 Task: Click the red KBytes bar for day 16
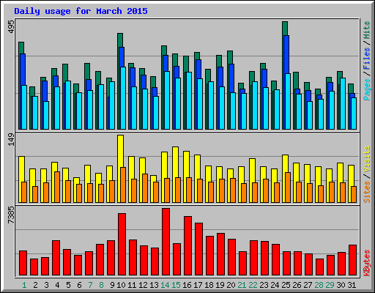coord(187,246)
